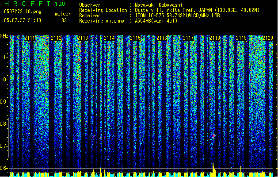The image size is (278, 177).
Task: Click observer name Masayuki Kobayashi
Action: 159,5
